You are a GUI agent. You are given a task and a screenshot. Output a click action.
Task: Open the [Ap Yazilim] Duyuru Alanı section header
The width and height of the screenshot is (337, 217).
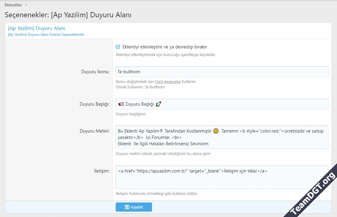pos(36,28)
